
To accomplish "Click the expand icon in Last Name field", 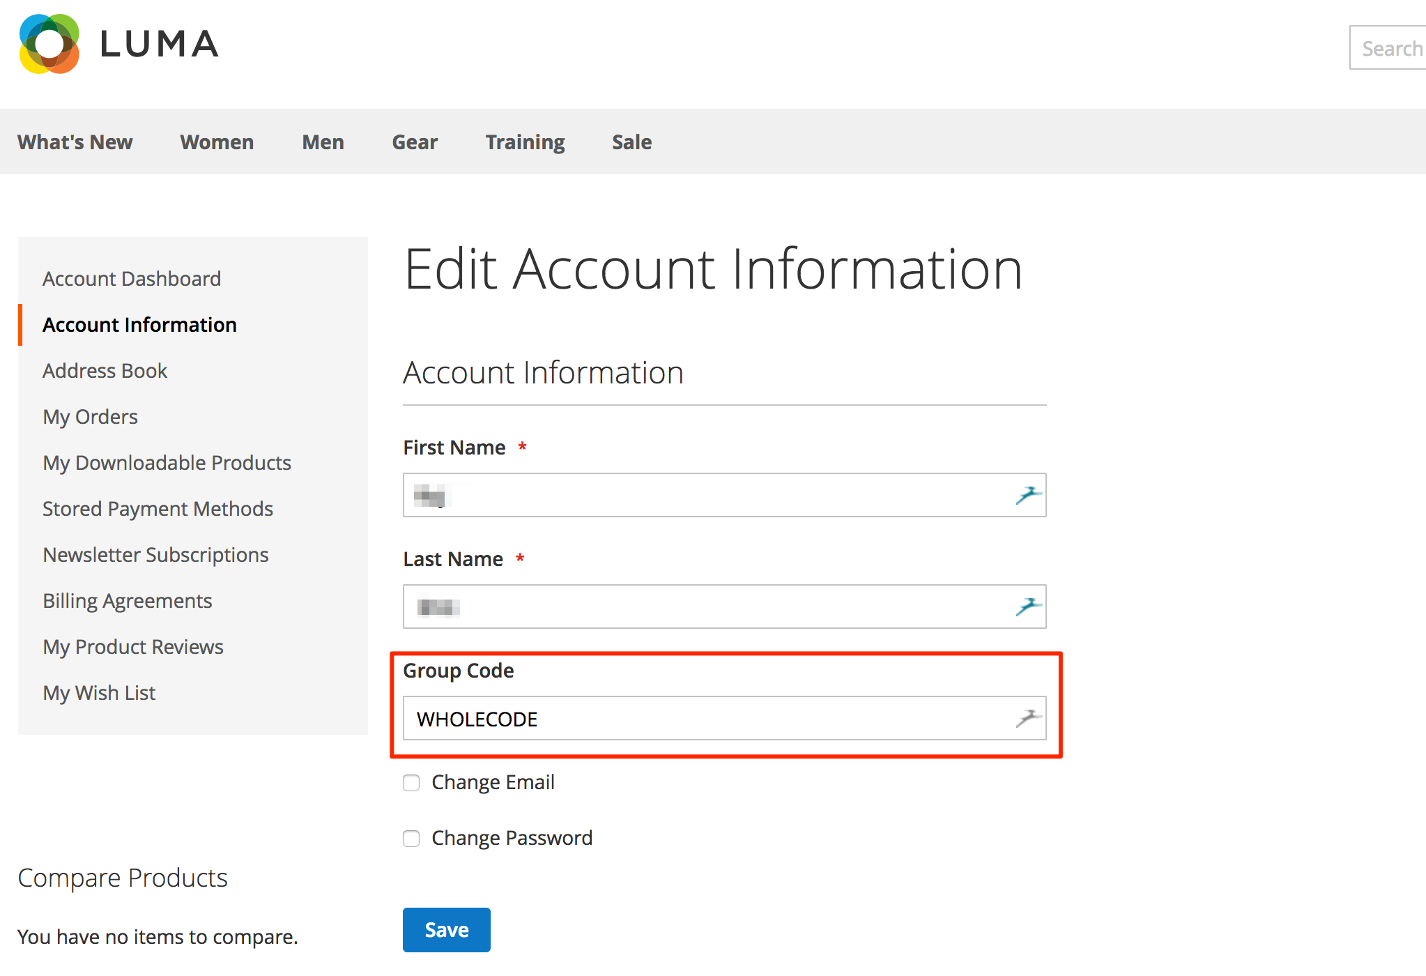I will (1031, 604).
